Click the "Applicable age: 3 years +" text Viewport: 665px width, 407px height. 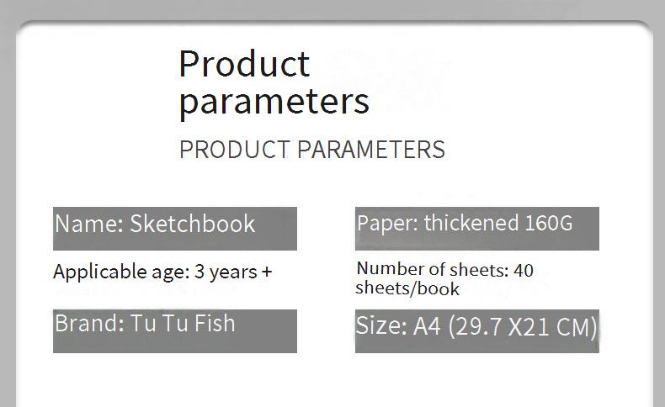[x=162, y=272]
